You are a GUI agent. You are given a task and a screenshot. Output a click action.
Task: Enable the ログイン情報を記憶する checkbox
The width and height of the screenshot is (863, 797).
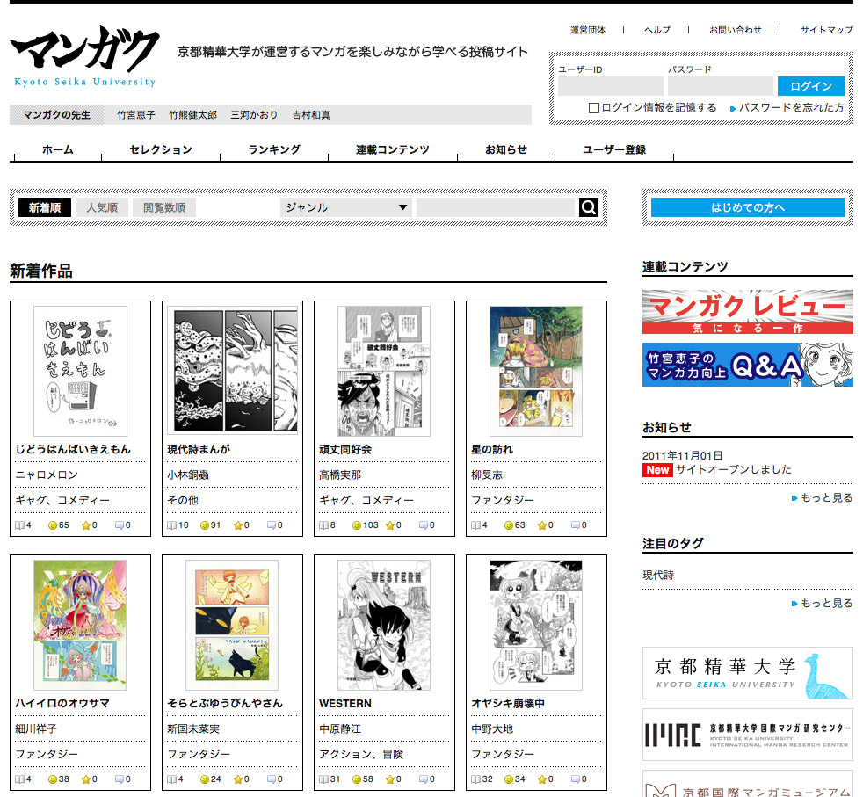coord(594,108)
